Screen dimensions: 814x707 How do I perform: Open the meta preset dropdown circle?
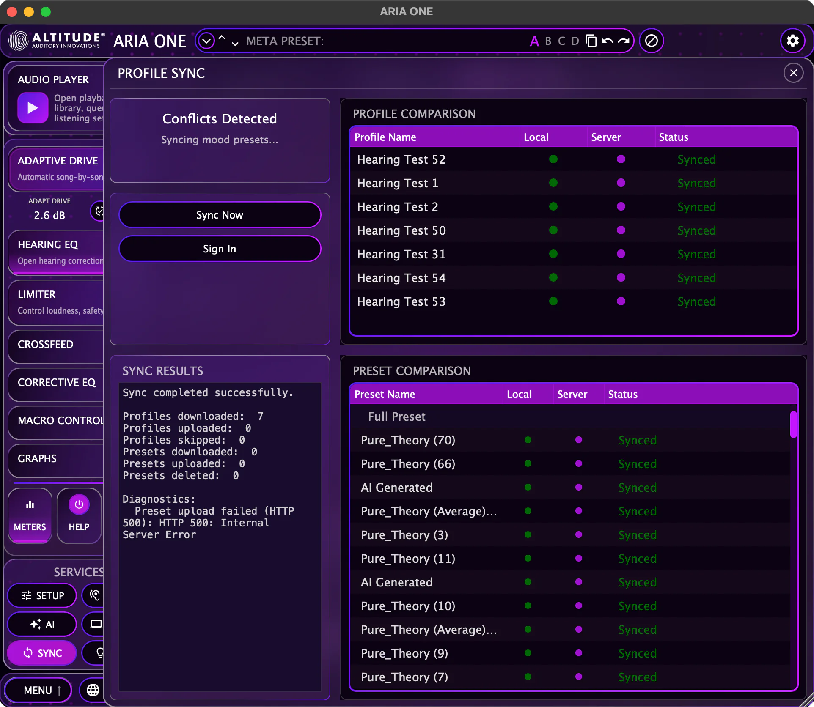[x=206, y=41]
